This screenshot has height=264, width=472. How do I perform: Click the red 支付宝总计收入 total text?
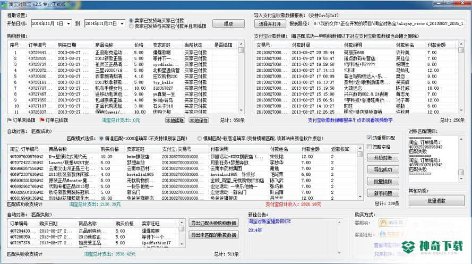pyautogui.click(x=293, y=204)
